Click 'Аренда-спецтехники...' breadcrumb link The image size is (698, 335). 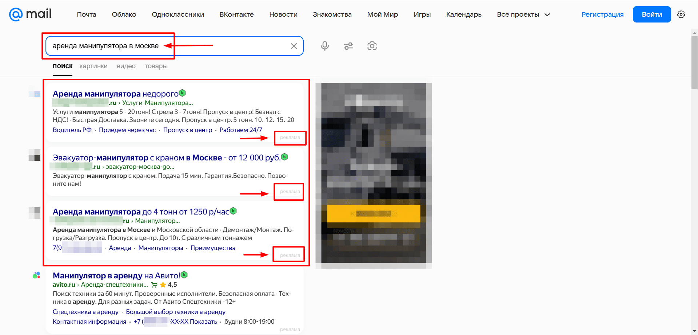click(115, 285)
